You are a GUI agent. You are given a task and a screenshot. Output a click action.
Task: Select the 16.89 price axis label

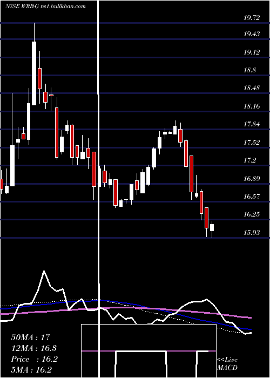pyautogui.click(x=252, y=179)
